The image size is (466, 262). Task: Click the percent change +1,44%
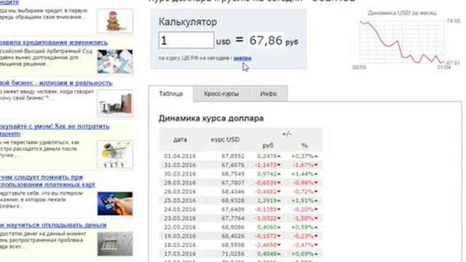tap(304, 174)
